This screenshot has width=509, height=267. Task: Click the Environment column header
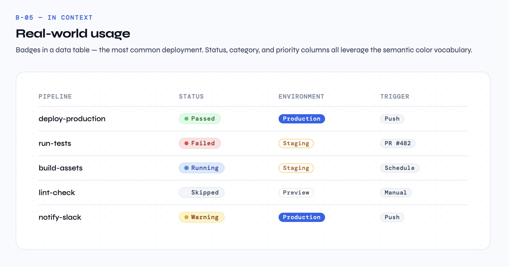301,97
